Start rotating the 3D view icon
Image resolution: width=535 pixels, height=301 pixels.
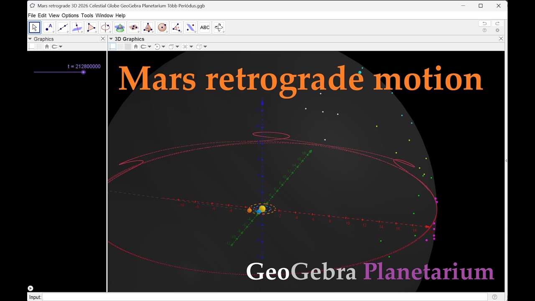tap(157, 46)
